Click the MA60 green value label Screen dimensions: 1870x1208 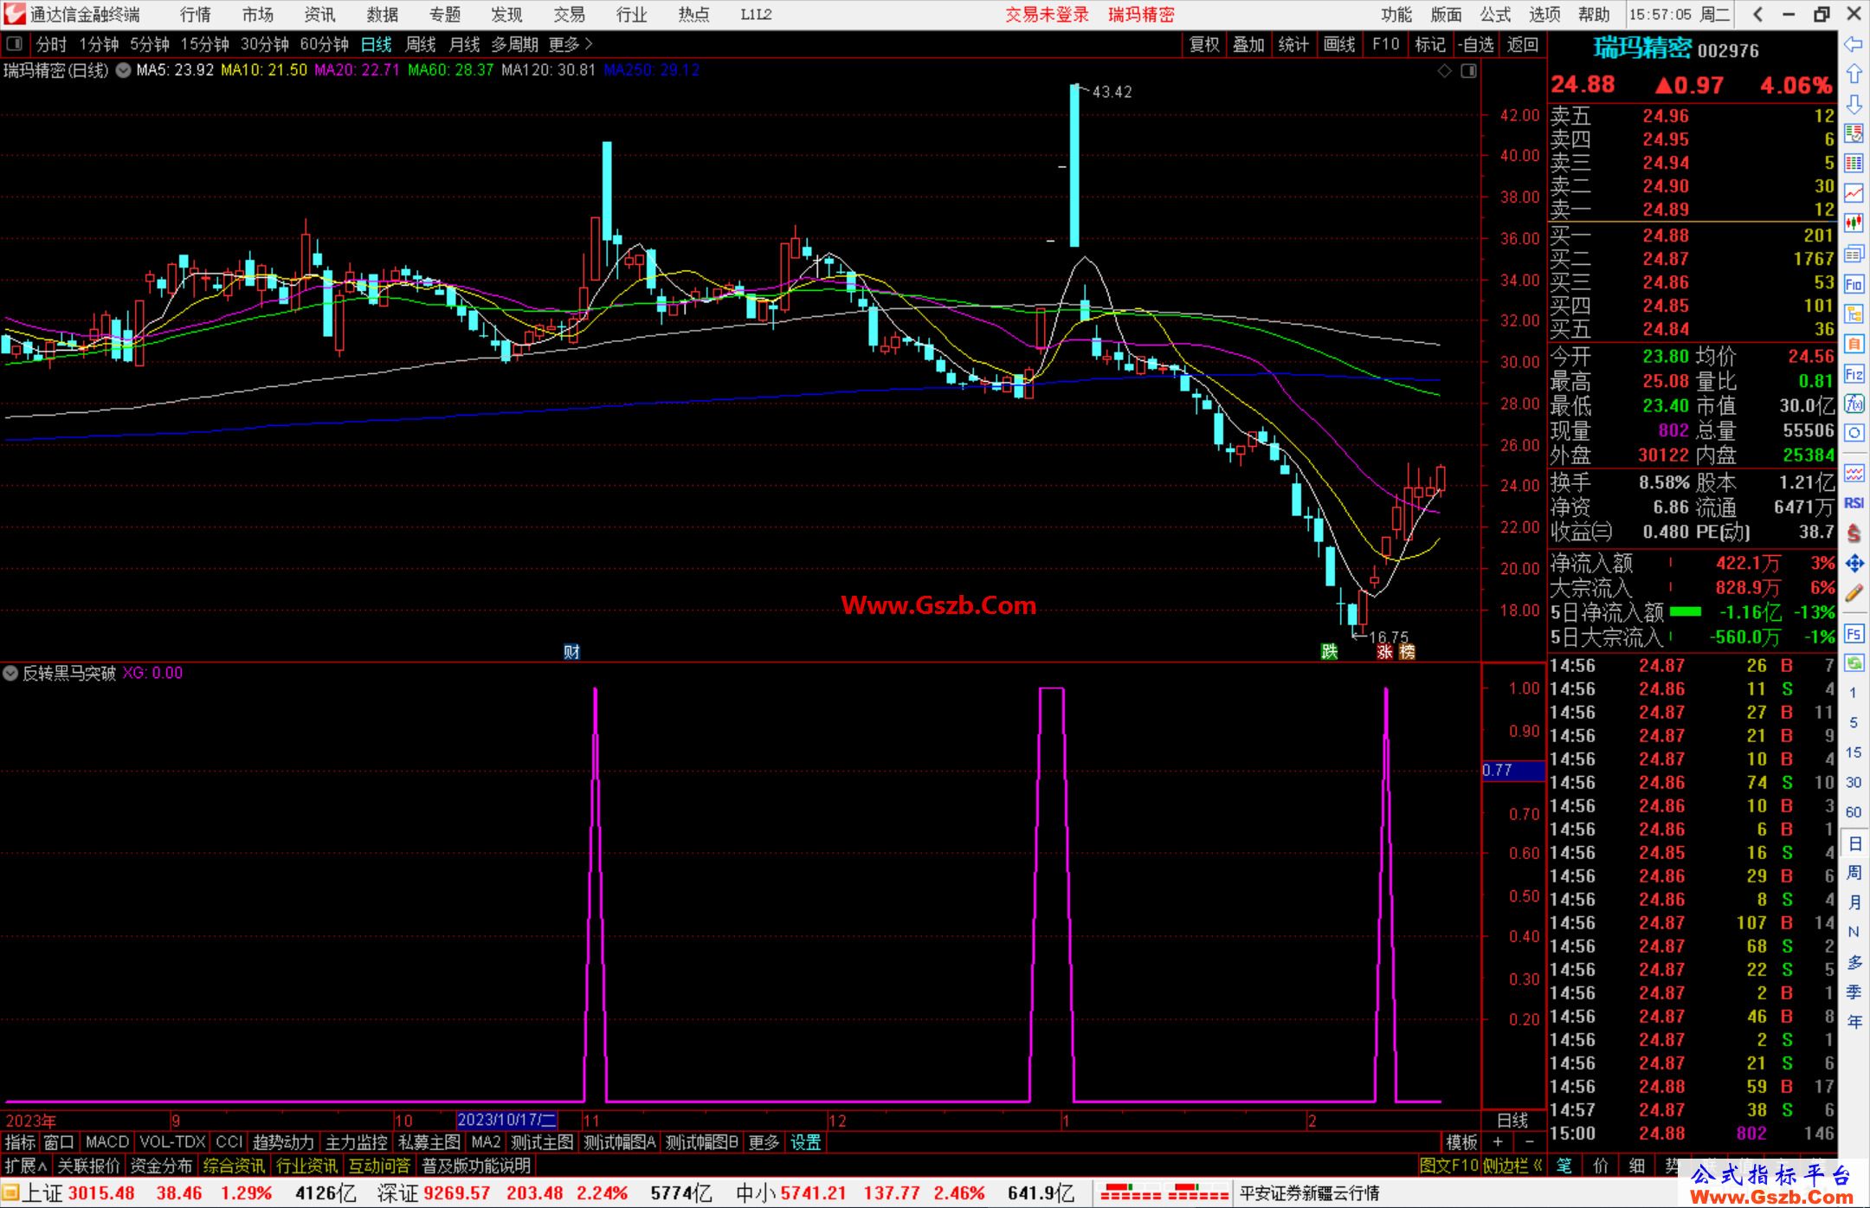pyautogui.click(x=450, y=70)
